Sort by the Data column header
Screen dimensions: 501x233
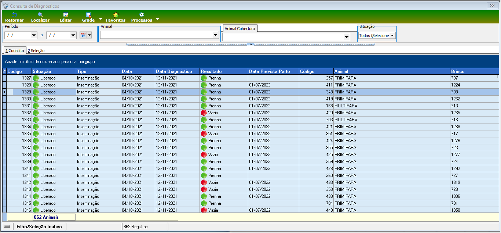(x=138, y=71)
